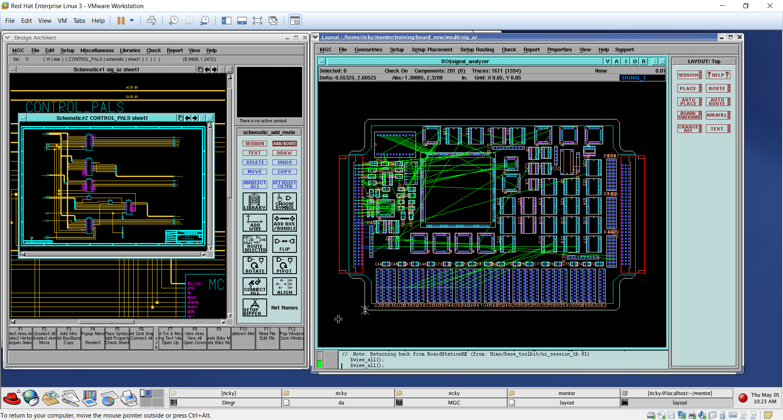The image size is (783, 420).
Task: Open the Design Architect window menu arrow
Action: click(7, 38)
